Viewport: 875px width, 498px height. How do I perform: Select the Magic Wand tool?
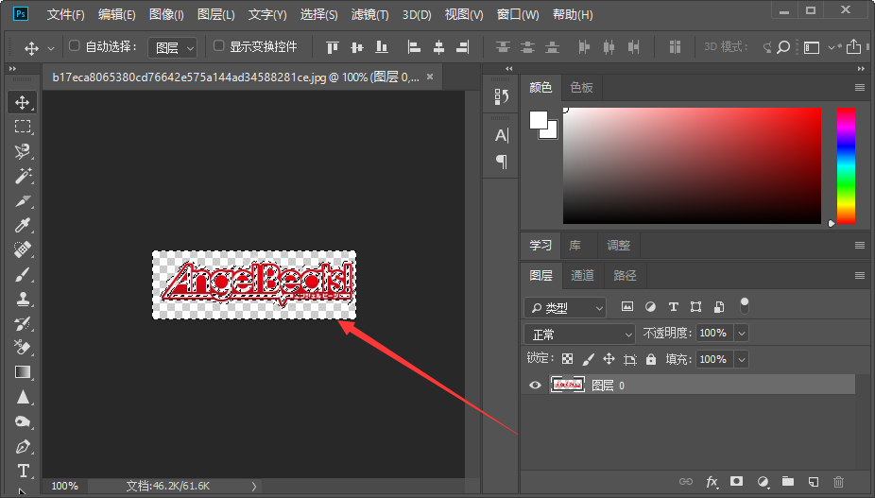coord(23,176)
